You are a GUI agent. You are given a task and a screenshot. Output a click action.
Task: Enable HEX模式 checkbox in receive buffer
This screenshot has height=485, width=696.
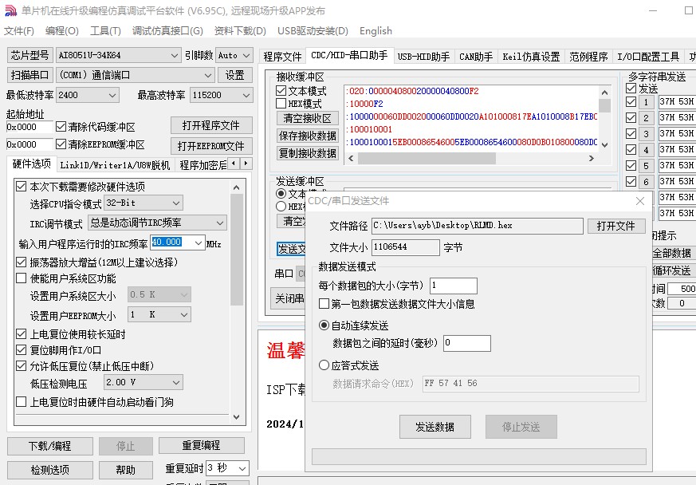point(281,104)
